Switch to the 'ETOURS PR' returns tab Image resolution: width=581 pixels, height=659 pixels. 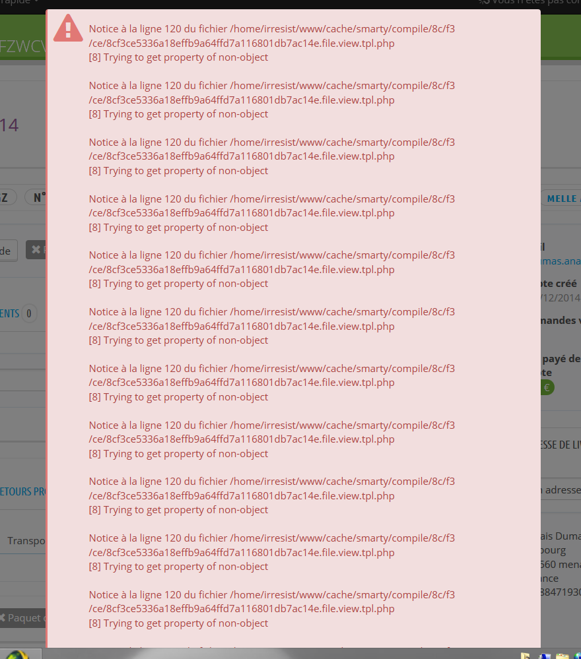pos(22,491)
